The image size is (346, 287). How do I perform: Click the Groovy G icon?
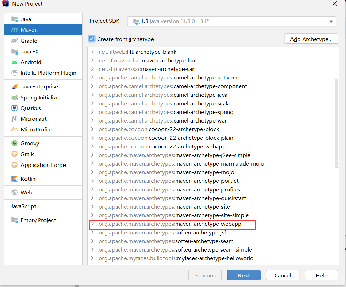pyautogui.click(x=14, y=143)
